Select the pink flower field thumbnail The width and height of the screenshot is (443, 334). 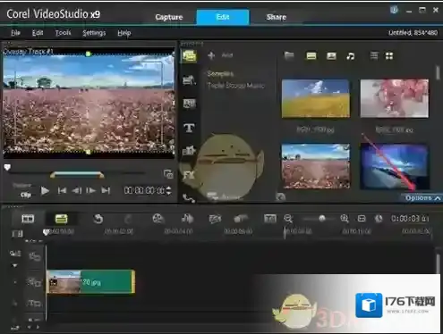[x=316, y=166]
